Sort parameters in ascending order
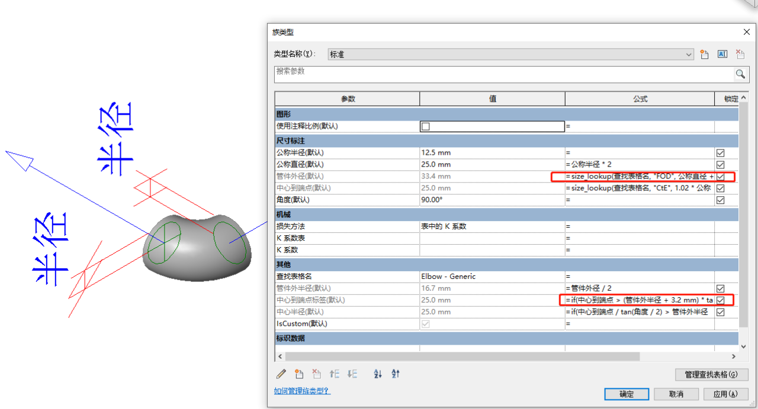 click(378, 374)
